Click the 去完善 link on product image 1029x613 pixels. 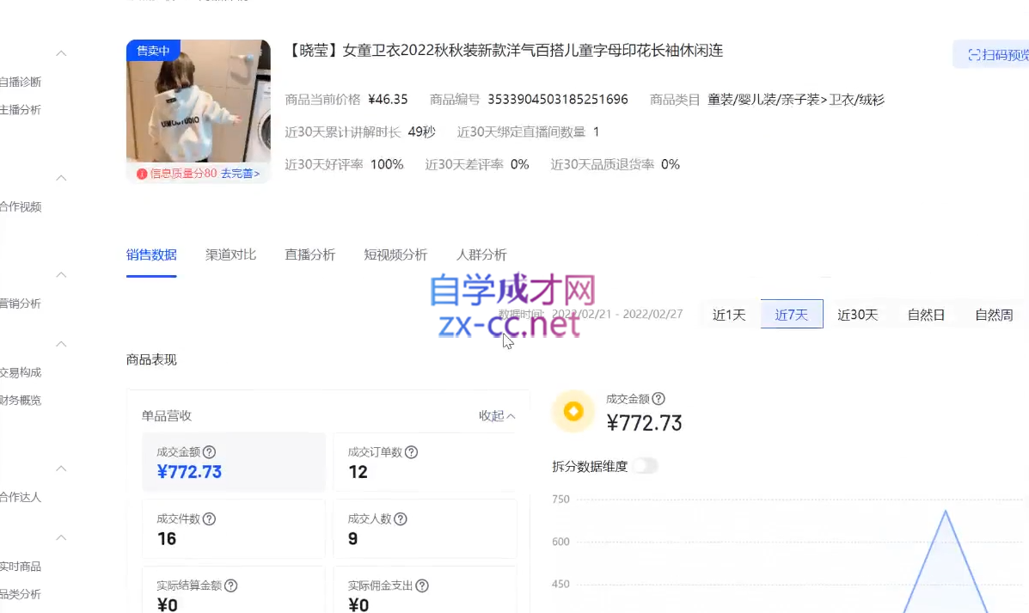point(240,174)
